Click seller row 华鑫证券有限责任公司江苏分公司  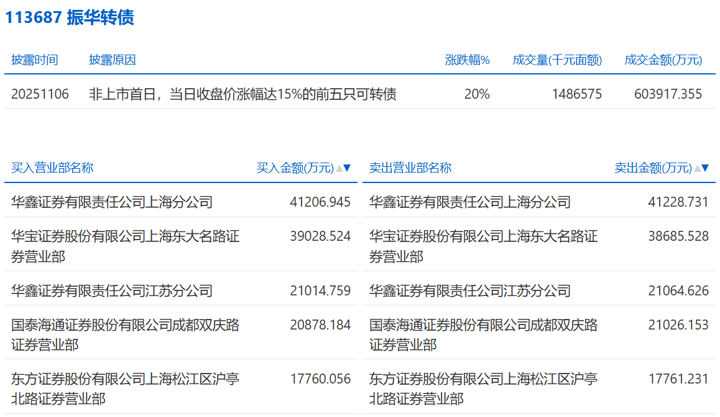click(x=470, y=291)
